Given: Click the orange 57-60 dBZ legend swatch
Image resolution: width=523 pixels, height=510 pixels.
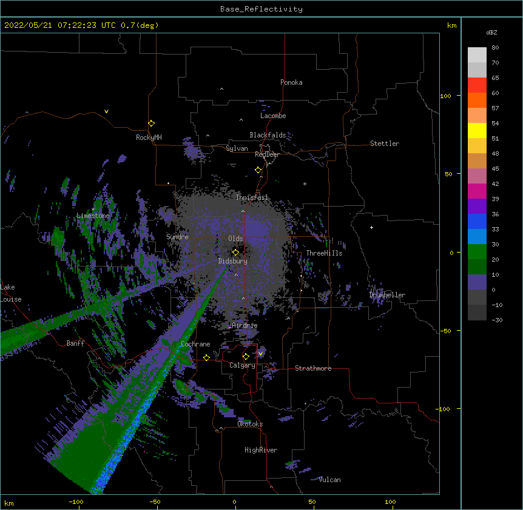Looking at the screenshot, I should (477, 100).
